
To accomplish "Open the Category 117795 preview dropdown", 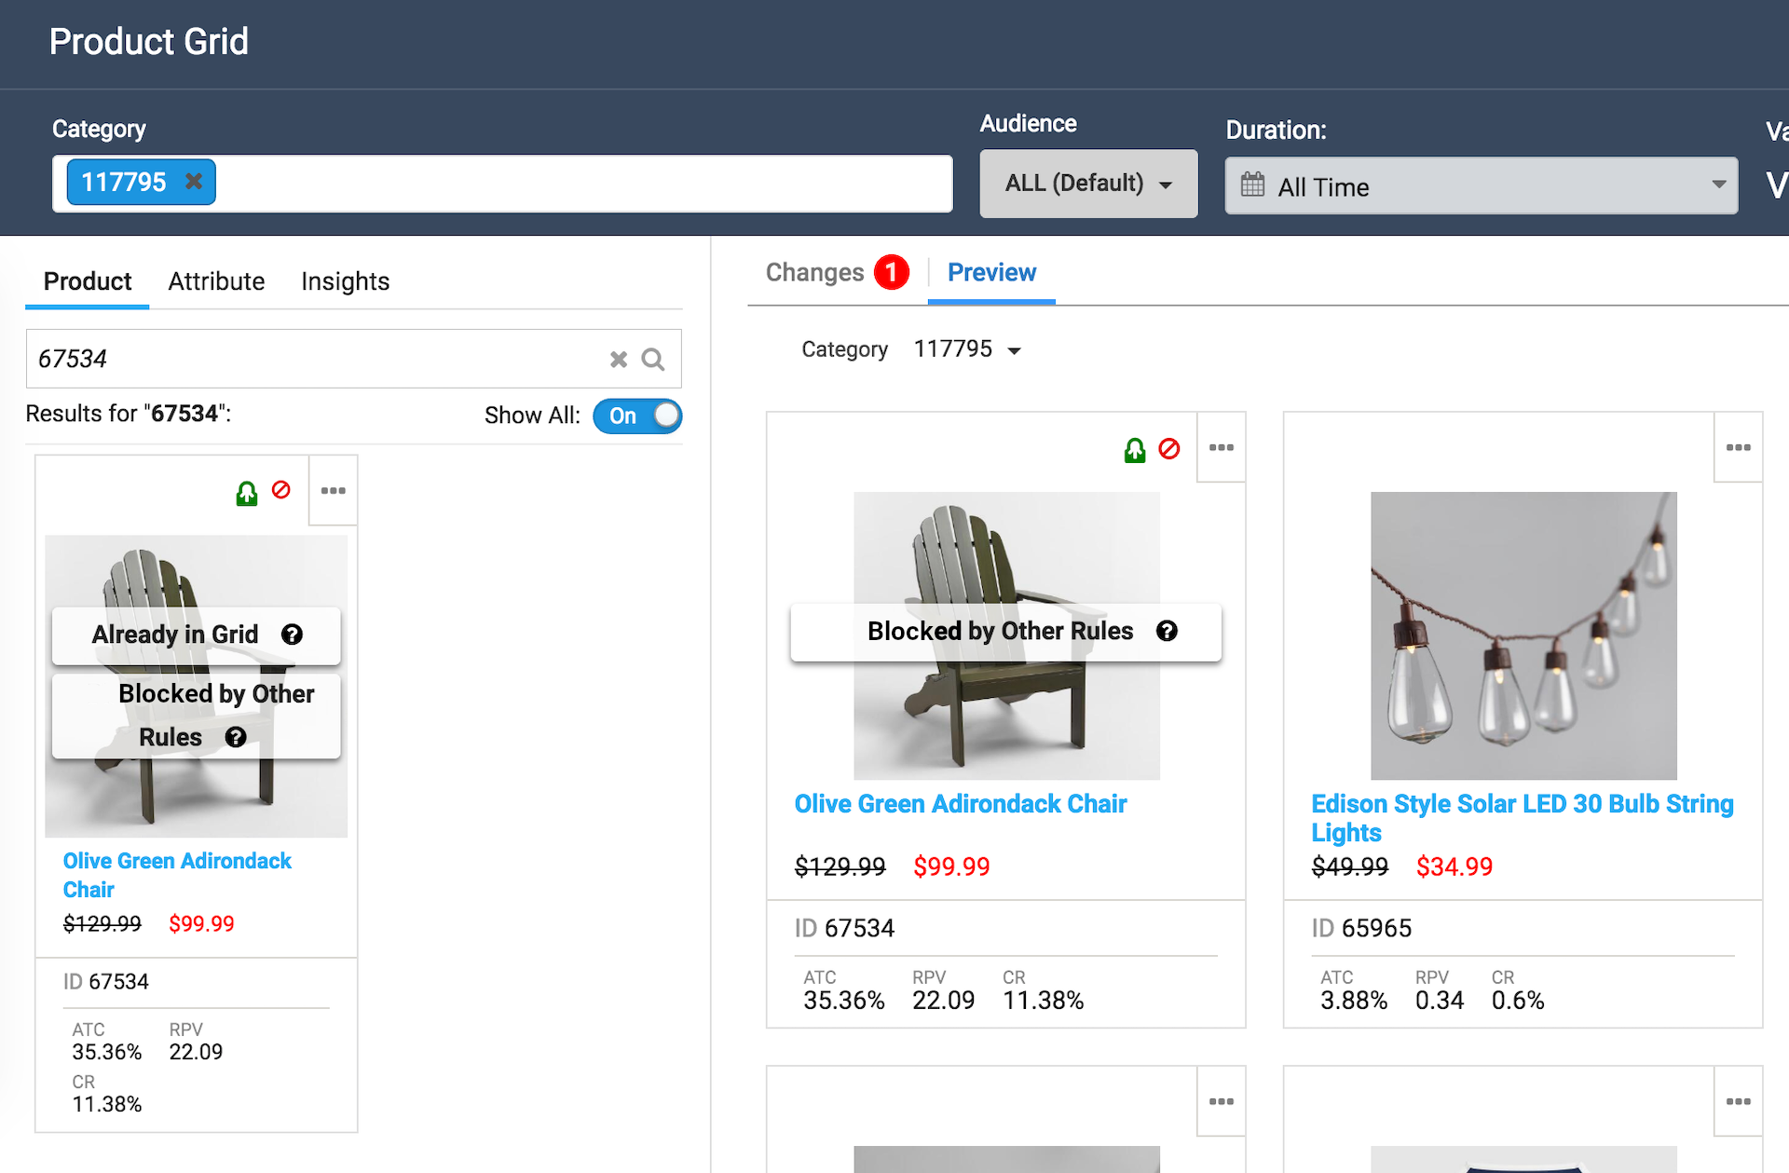I will click(x=968, y=349).
